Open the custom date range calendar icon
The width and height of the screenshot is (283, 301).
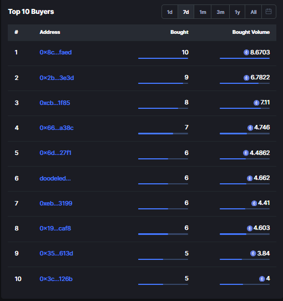pos(269,12)
